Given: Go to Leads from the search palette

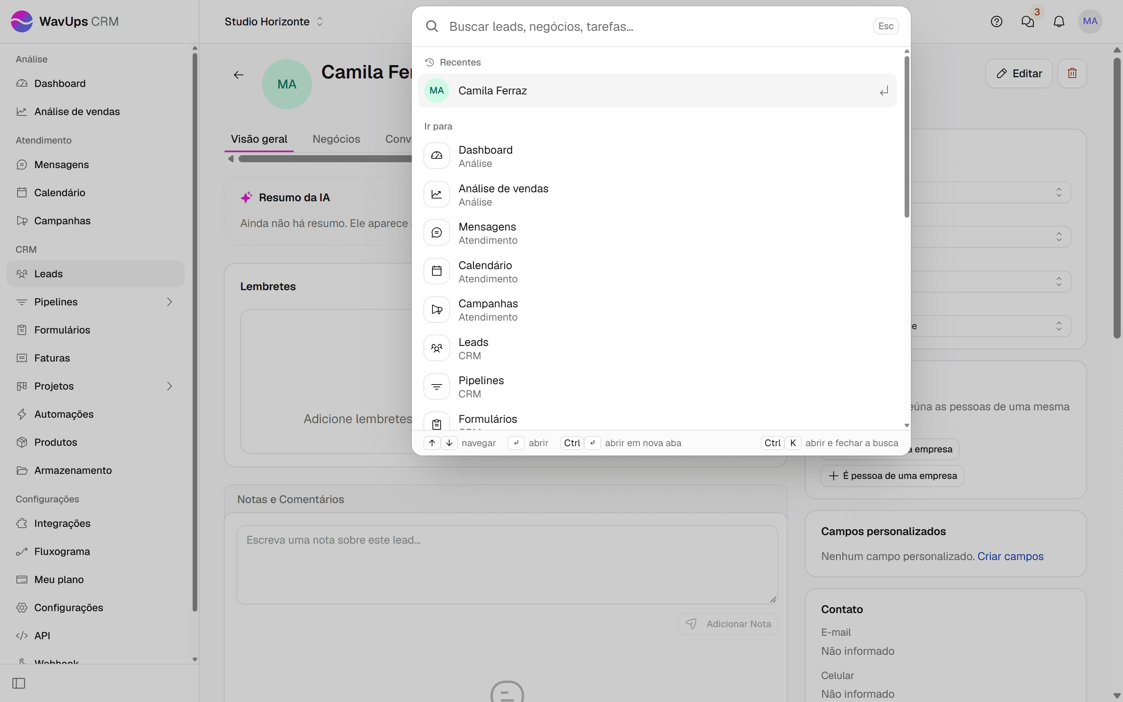Looking at the screenshot, I should [657, 348].
